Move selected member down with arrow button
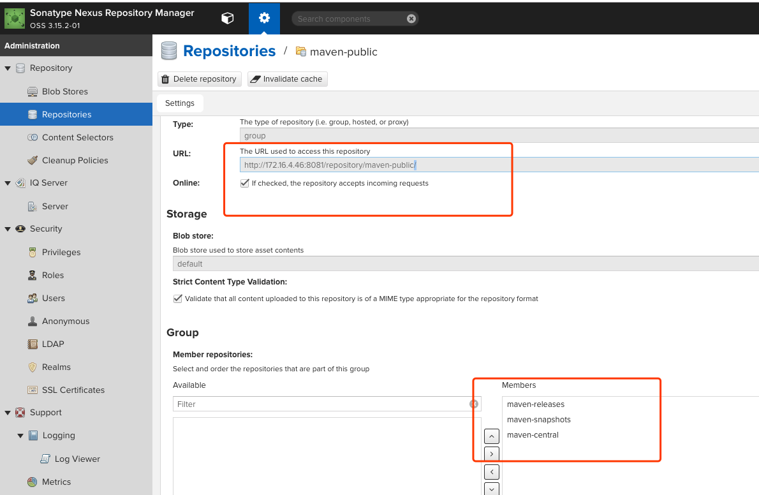The width and height of the screenshot is (759, 495). tap(491, 489)
